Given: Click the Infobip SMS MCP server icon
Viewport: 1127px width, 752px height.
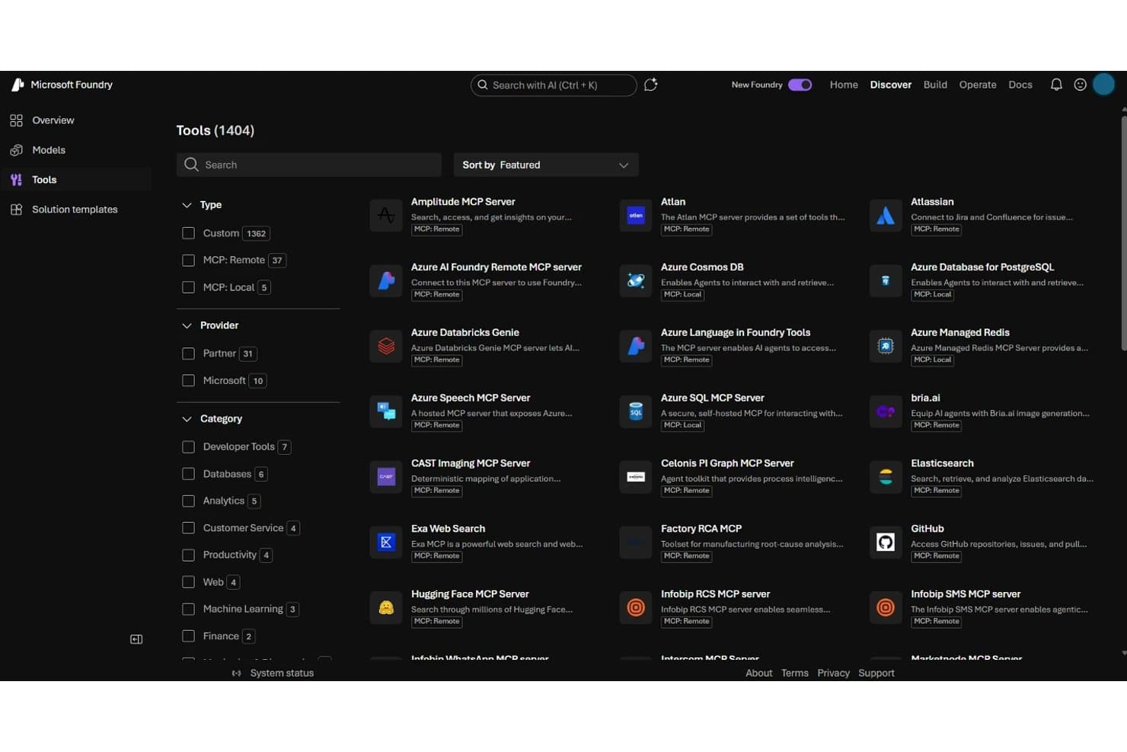Looking at the screenshot, I should (x=886, y=607).
